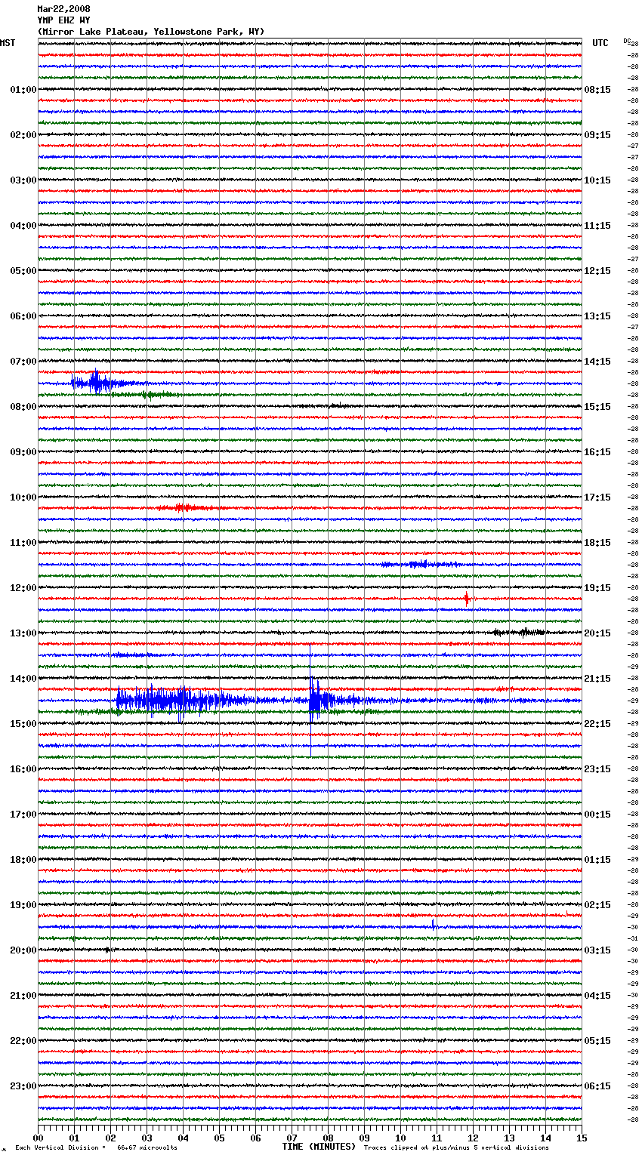Select the 06:00 MST time label
Image resolution: width=642 pixels, height=1158 pixels.
tap(23, 316)
